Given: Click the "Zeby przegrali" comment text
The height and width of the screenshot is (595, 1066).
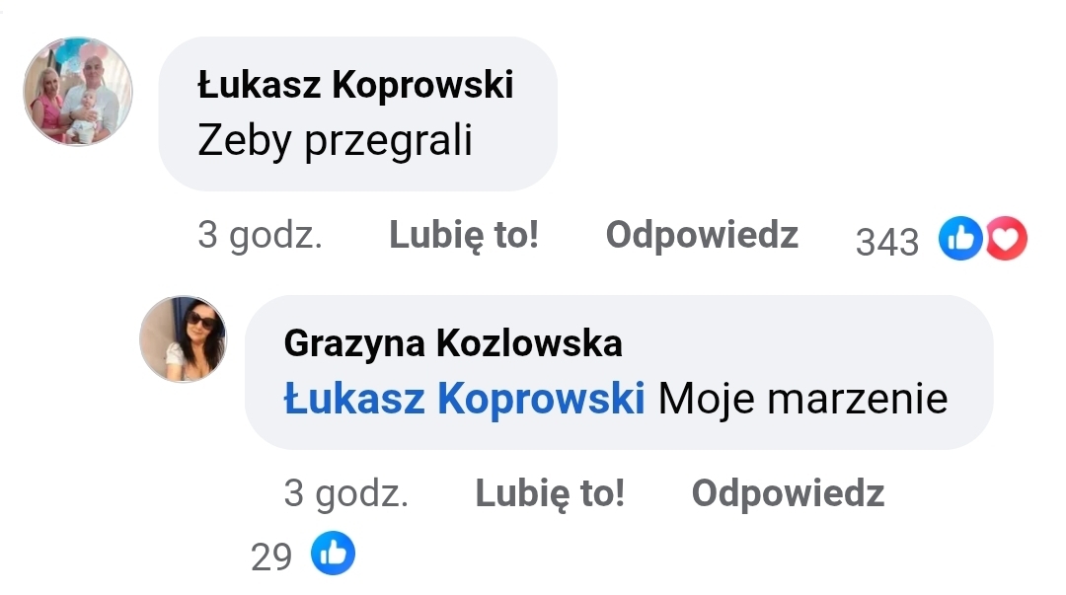Looking at the screenshot, I should 336,142.
